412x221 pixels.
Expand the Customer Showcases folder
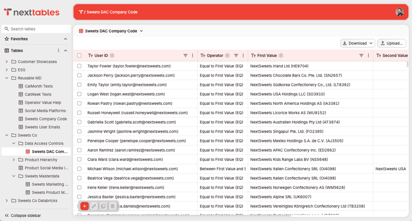7,62
